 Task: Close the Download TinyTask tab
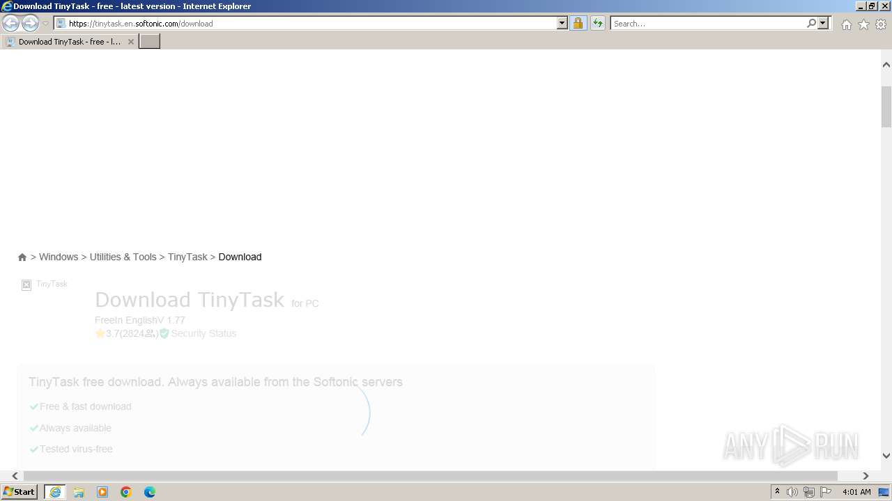click(x=130, y=42)
